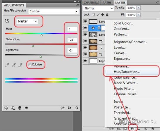Click the lock all padlock icon

107,15
